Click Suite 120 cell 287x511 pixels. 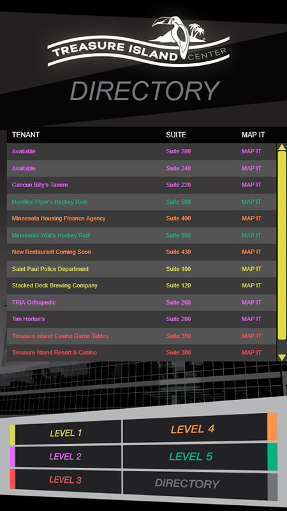tap(179, 286)
